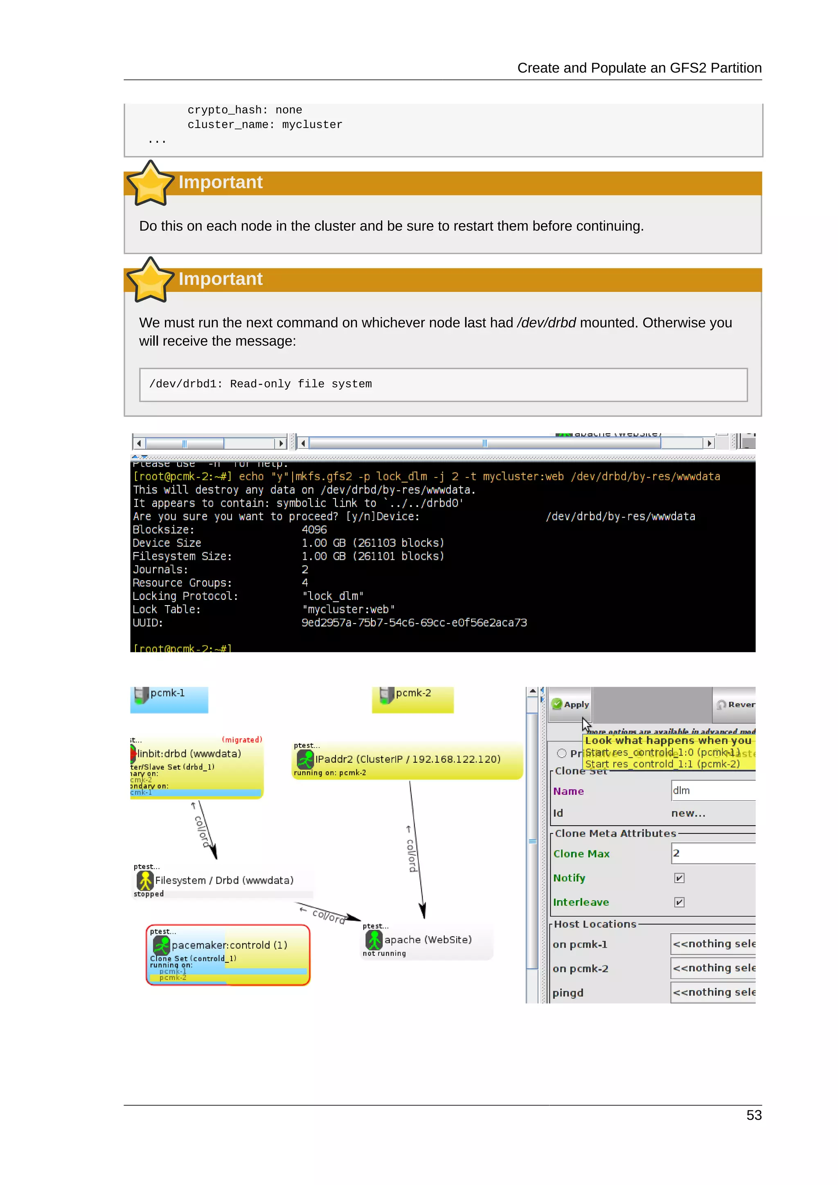The height and width of the screenshot is (1185, 838).
Task: Click the 'Clone Meta Attributes' section heading
Action: tap(615, 834)
